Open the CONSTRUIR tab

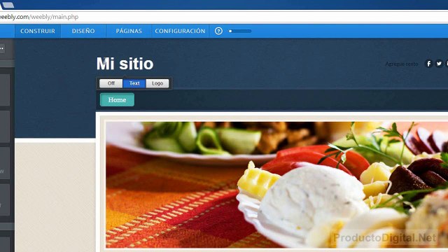[x=38, y=31]
